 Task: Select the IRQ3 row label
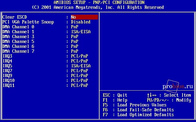click(x=7, y=56)
